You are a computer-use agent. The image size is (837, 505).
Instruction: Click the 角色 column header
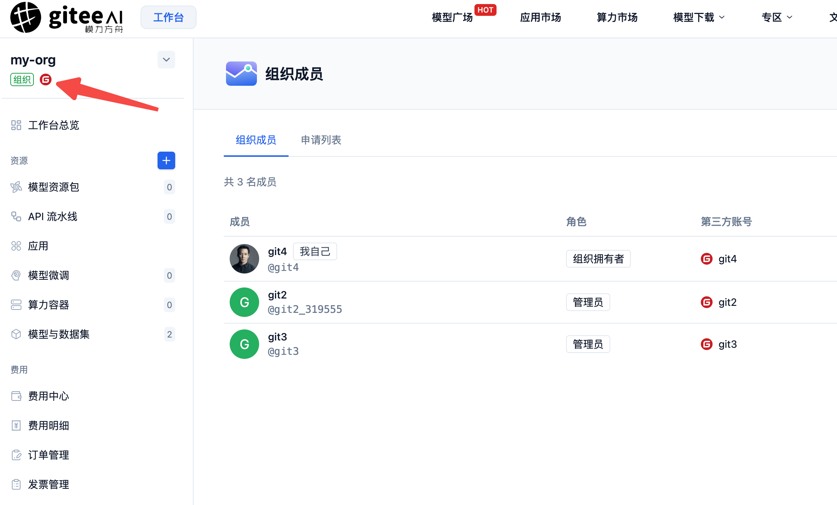pyautogui.click(x=576, y=222)
